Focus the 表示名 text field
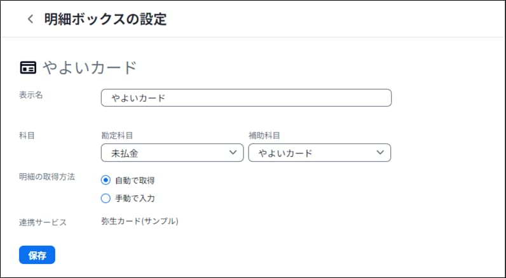The width and height of the screenshot is (506, 278). click(246, 98)
